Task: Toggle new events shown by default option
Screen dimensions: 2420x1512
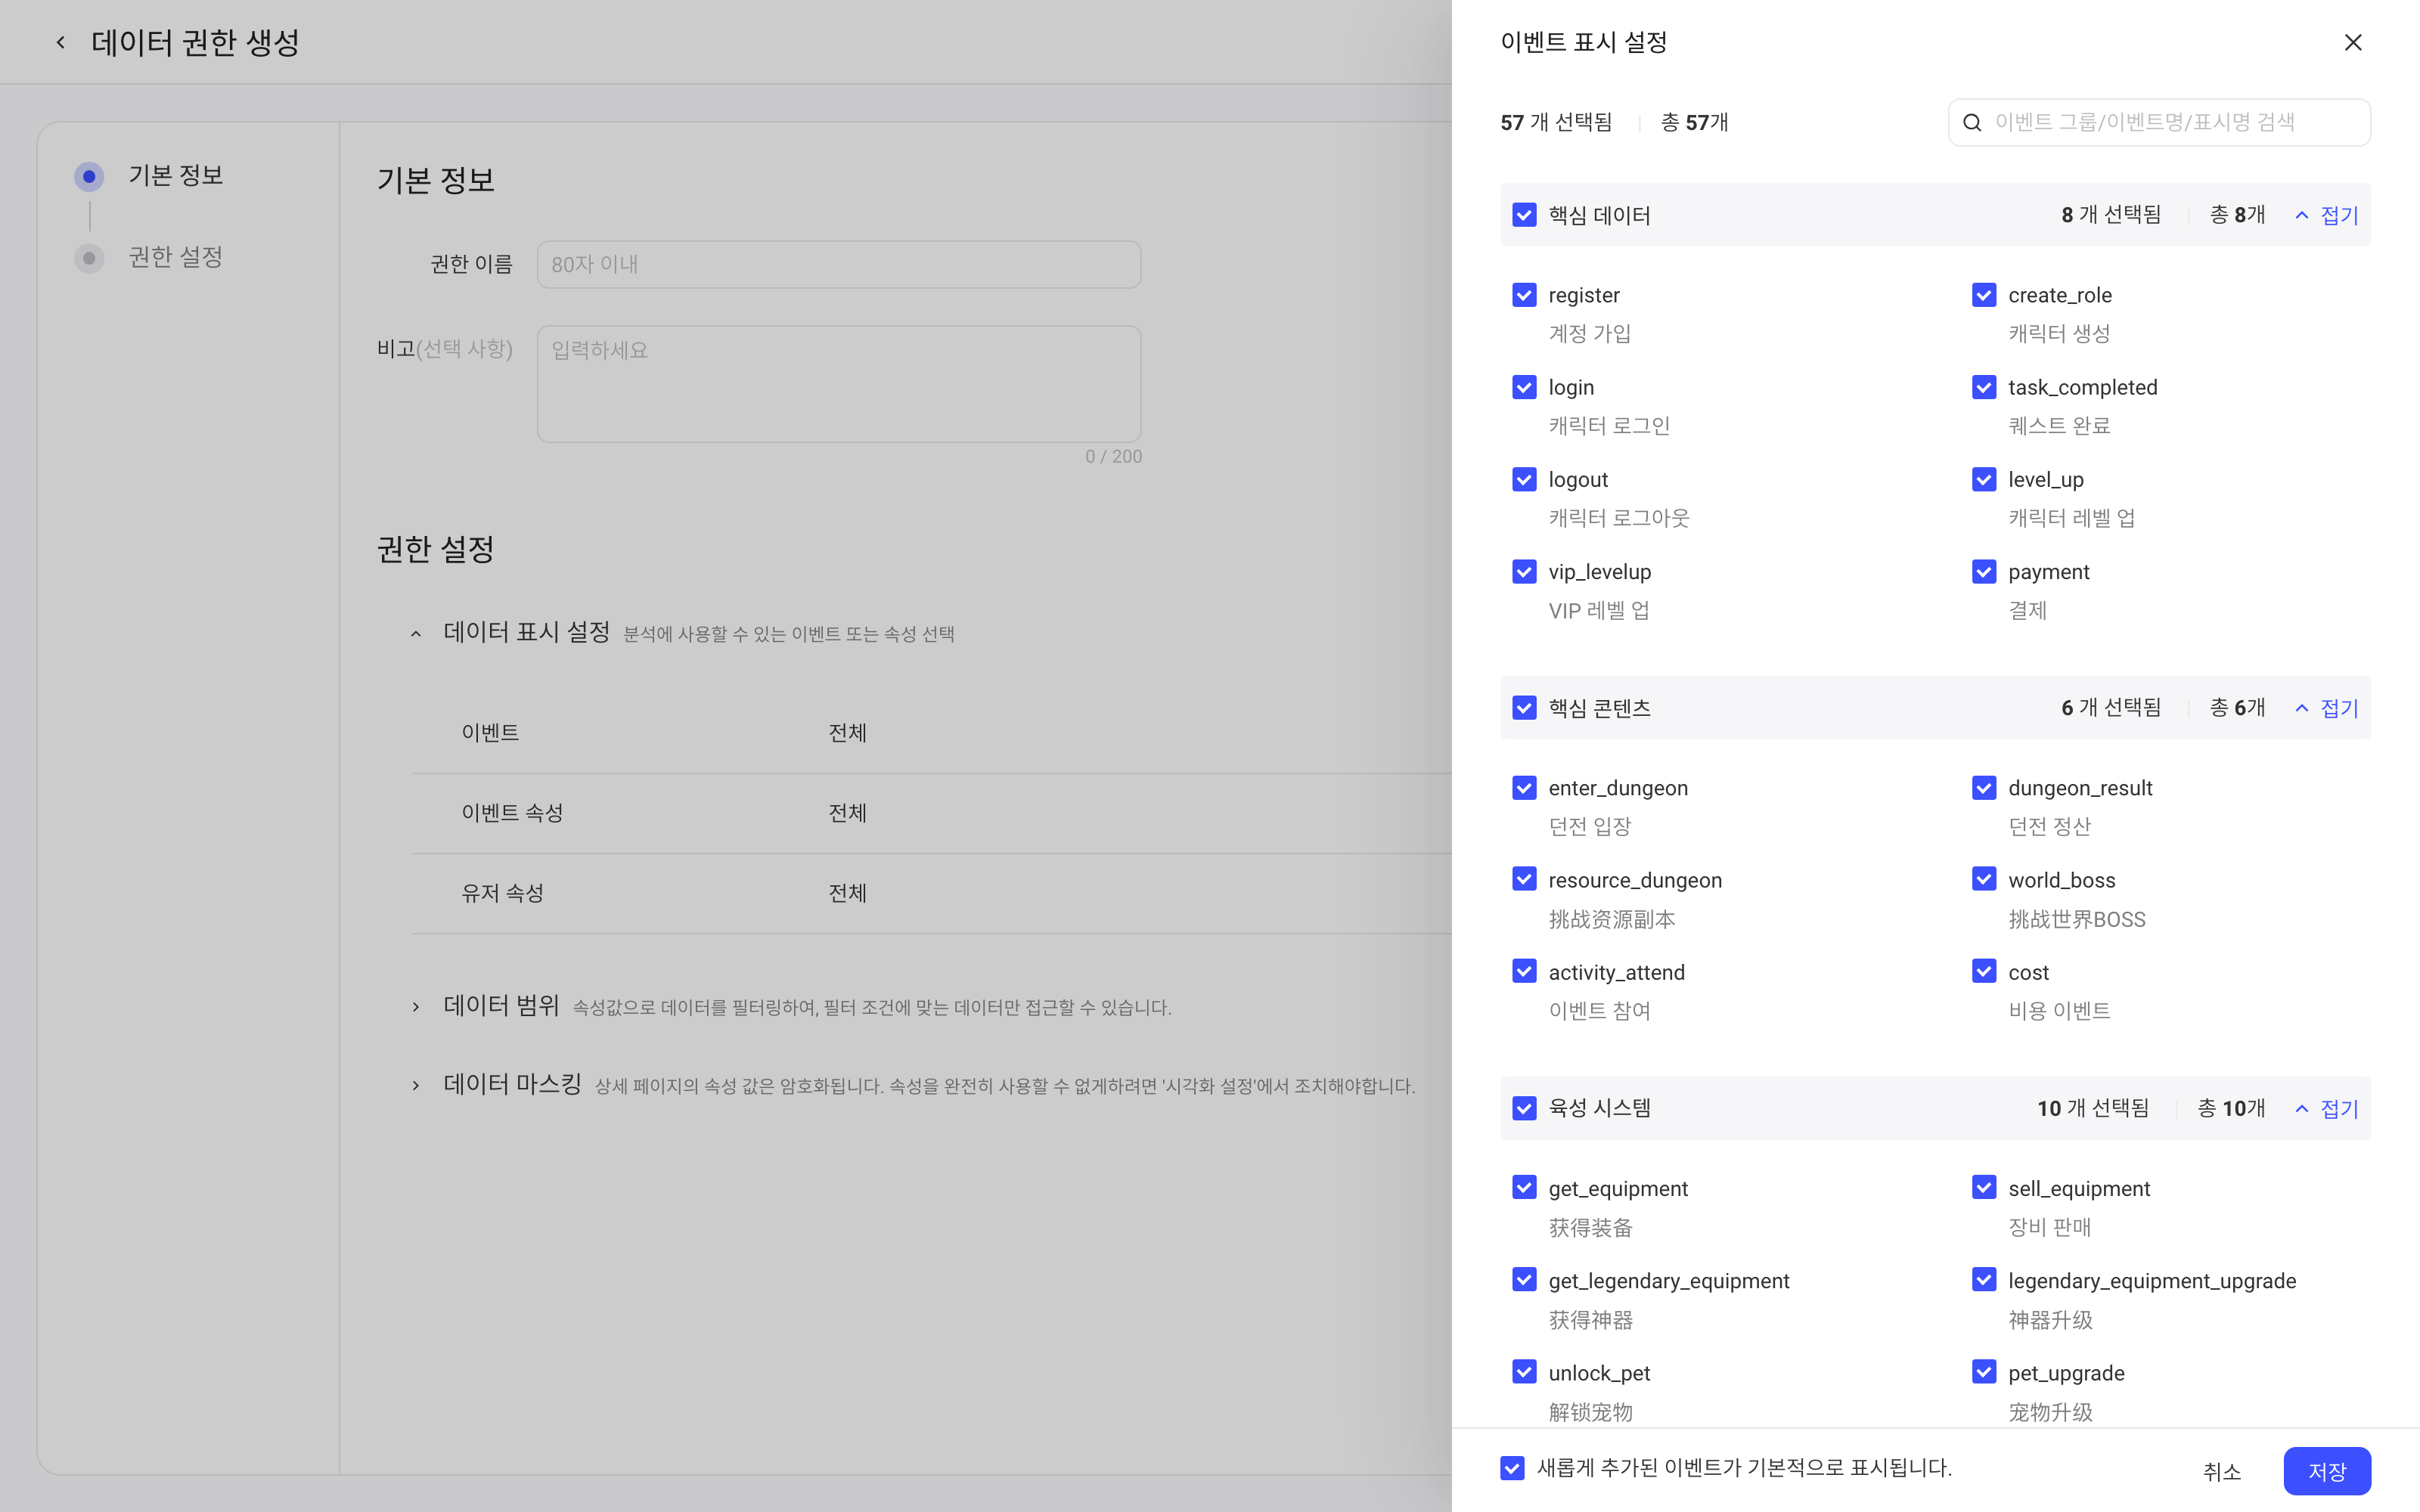Action: 1512,1467
